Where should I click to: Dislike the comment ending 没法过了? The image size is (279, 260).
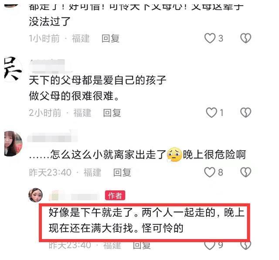tap(246, 38)
